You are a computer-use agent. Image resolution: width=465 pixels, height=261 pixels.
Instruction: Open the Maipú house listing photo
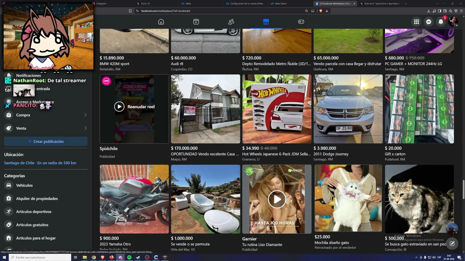coord(206,109)
